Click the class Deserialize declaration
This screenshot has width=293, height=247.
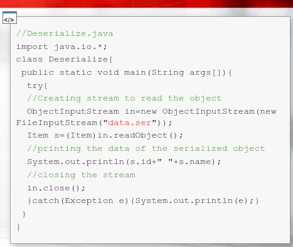tap(65, 60)
